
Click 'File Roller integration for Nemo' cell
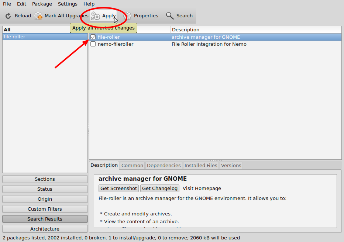[209, 44]
